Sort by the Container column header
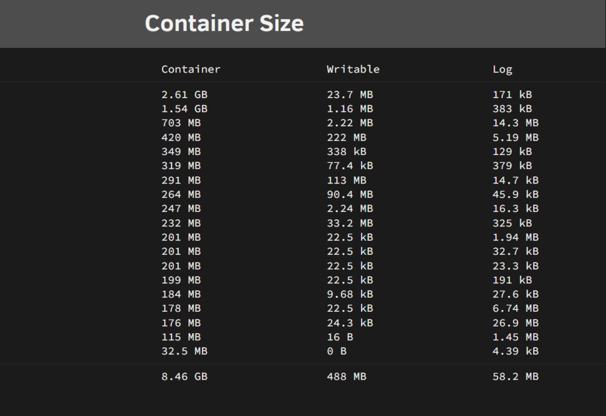 pos(190,69)
